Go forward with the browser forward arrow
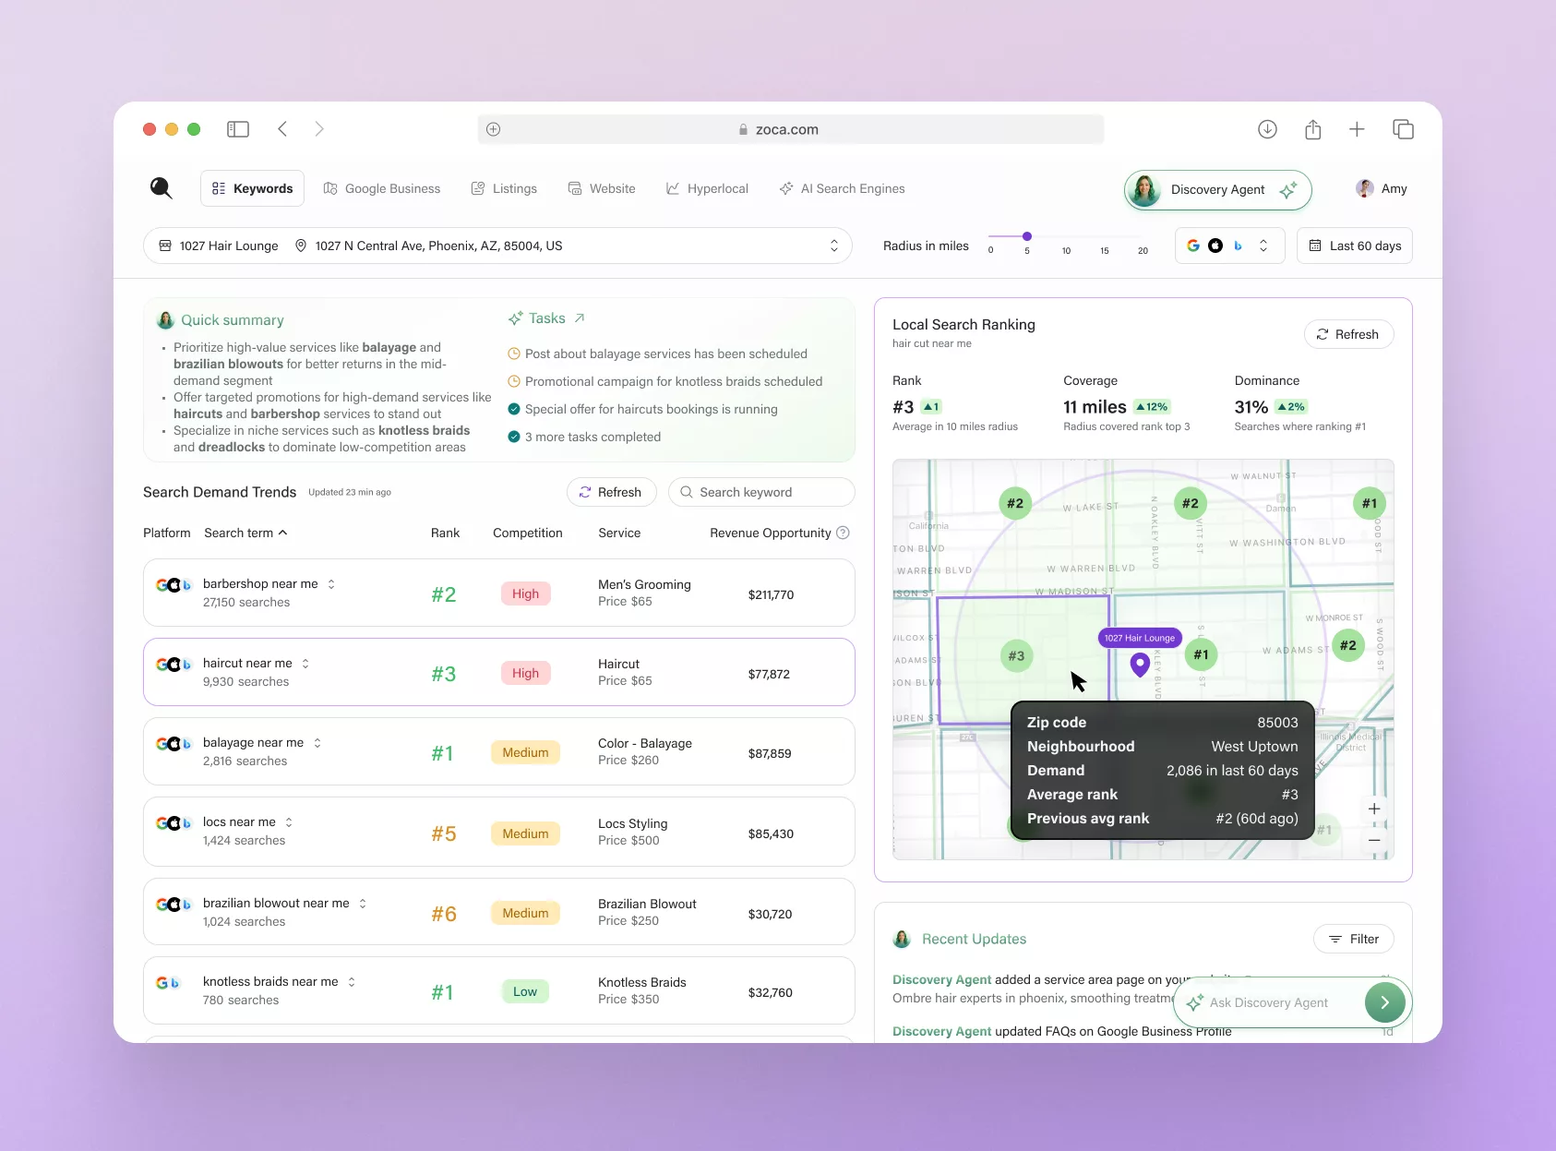 [x=319, y=129]
